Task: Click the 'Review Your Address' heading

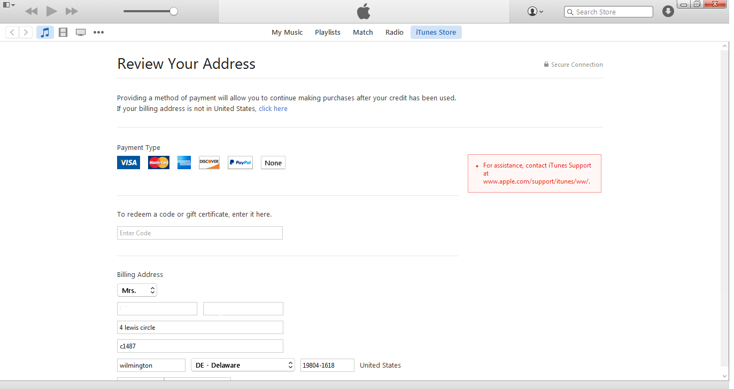Action: [x=187, y=64]
